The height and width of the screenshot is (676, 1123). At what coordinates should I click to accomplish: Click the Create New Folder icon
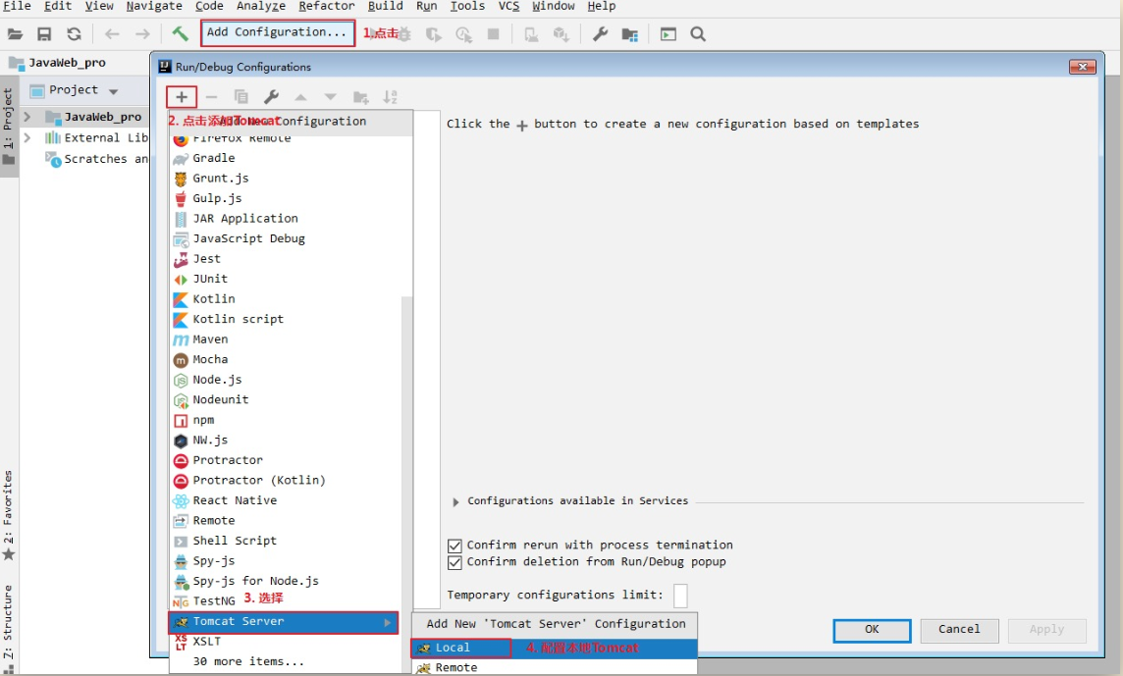pyautogui.click(x=361, y=97)
